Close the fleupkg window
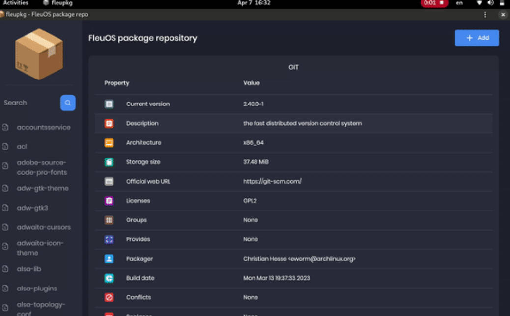The image size is (510, 316). 503,15
